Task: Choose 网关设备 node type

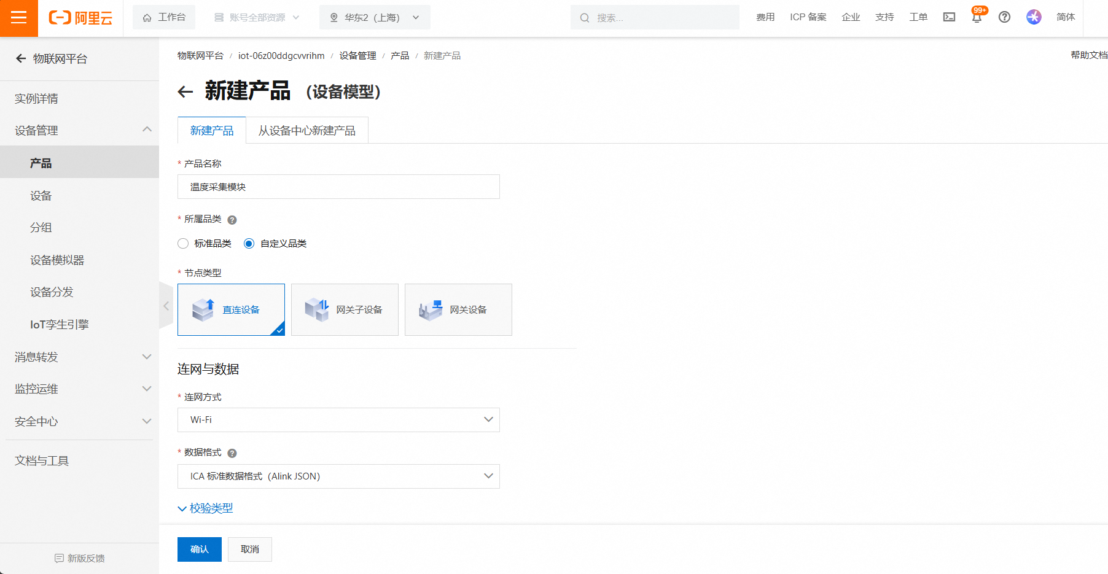Action: (458, 309)
